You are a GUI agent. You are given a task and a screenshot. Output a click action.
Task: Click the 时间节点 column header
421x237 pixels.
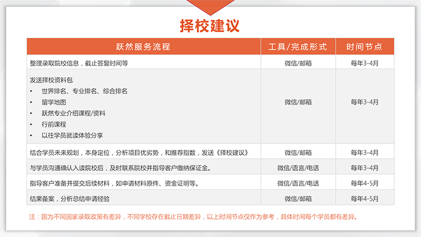pos(364,47)
